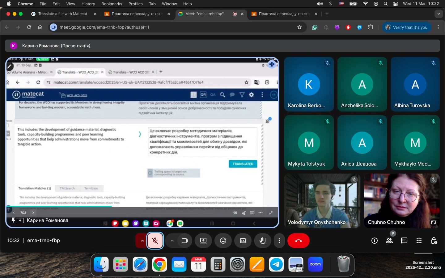Show the participants people panel
Screen dimensions: 445x278
(389, 241)
